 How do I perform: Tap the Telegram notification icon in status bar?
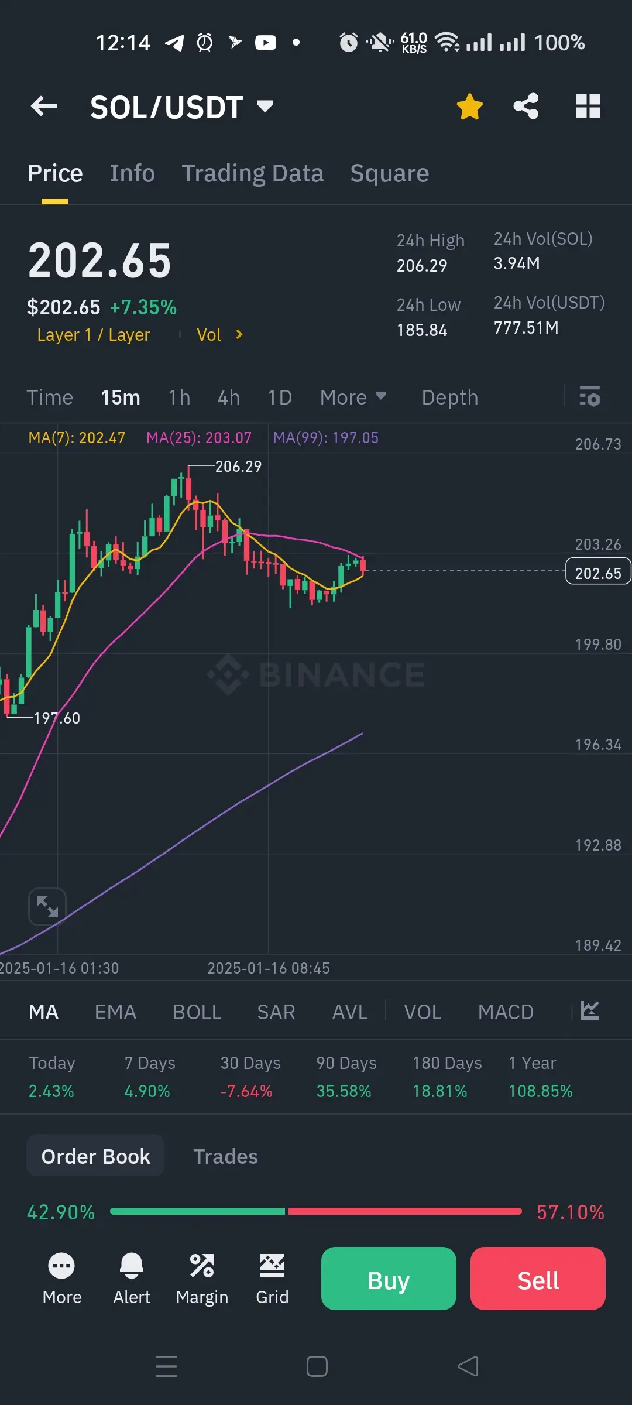point(174,43)
